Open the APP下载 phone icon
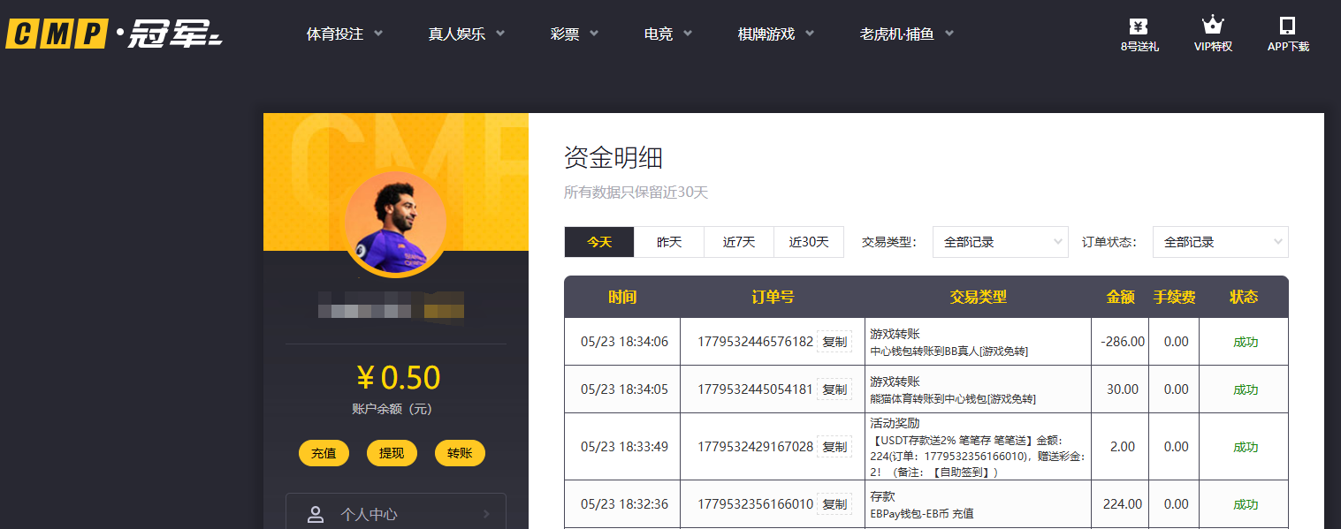The image size is (1341, 529). coord(1288,26)
